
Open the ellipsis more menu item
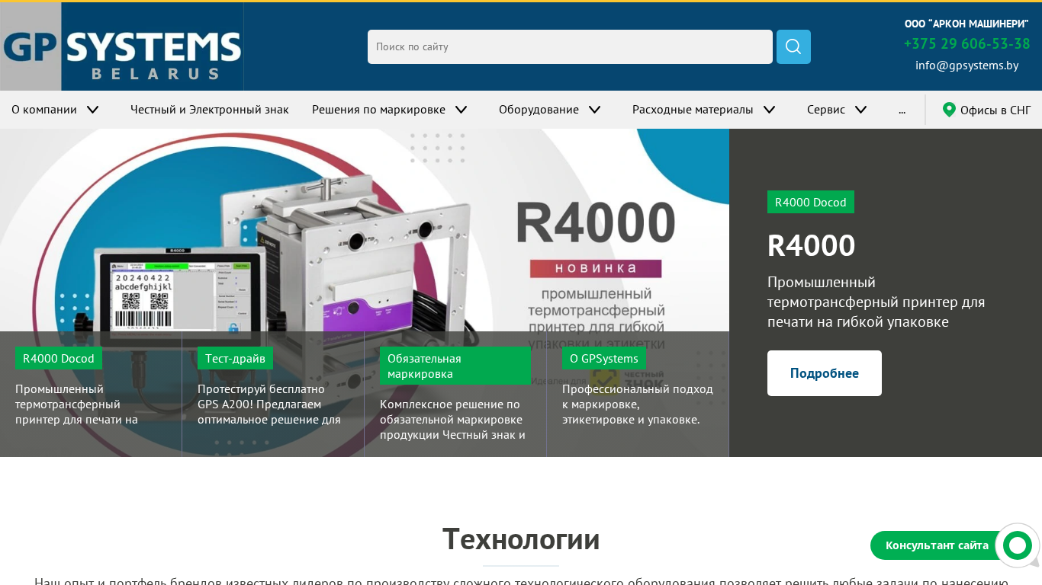point(902,110)
